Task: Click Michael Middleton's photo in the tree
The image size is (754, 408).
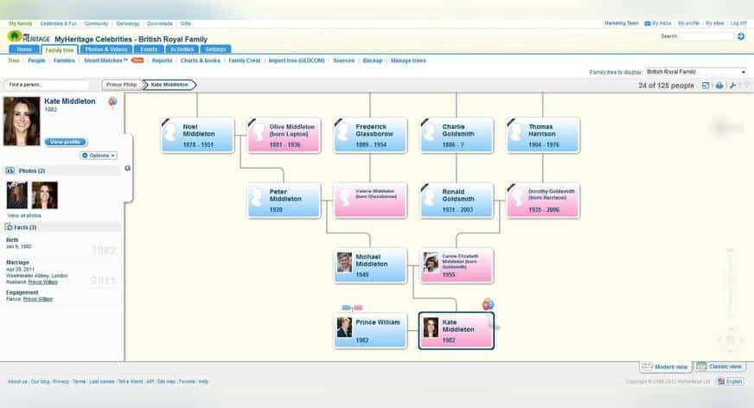Action: tap(344, 263)
